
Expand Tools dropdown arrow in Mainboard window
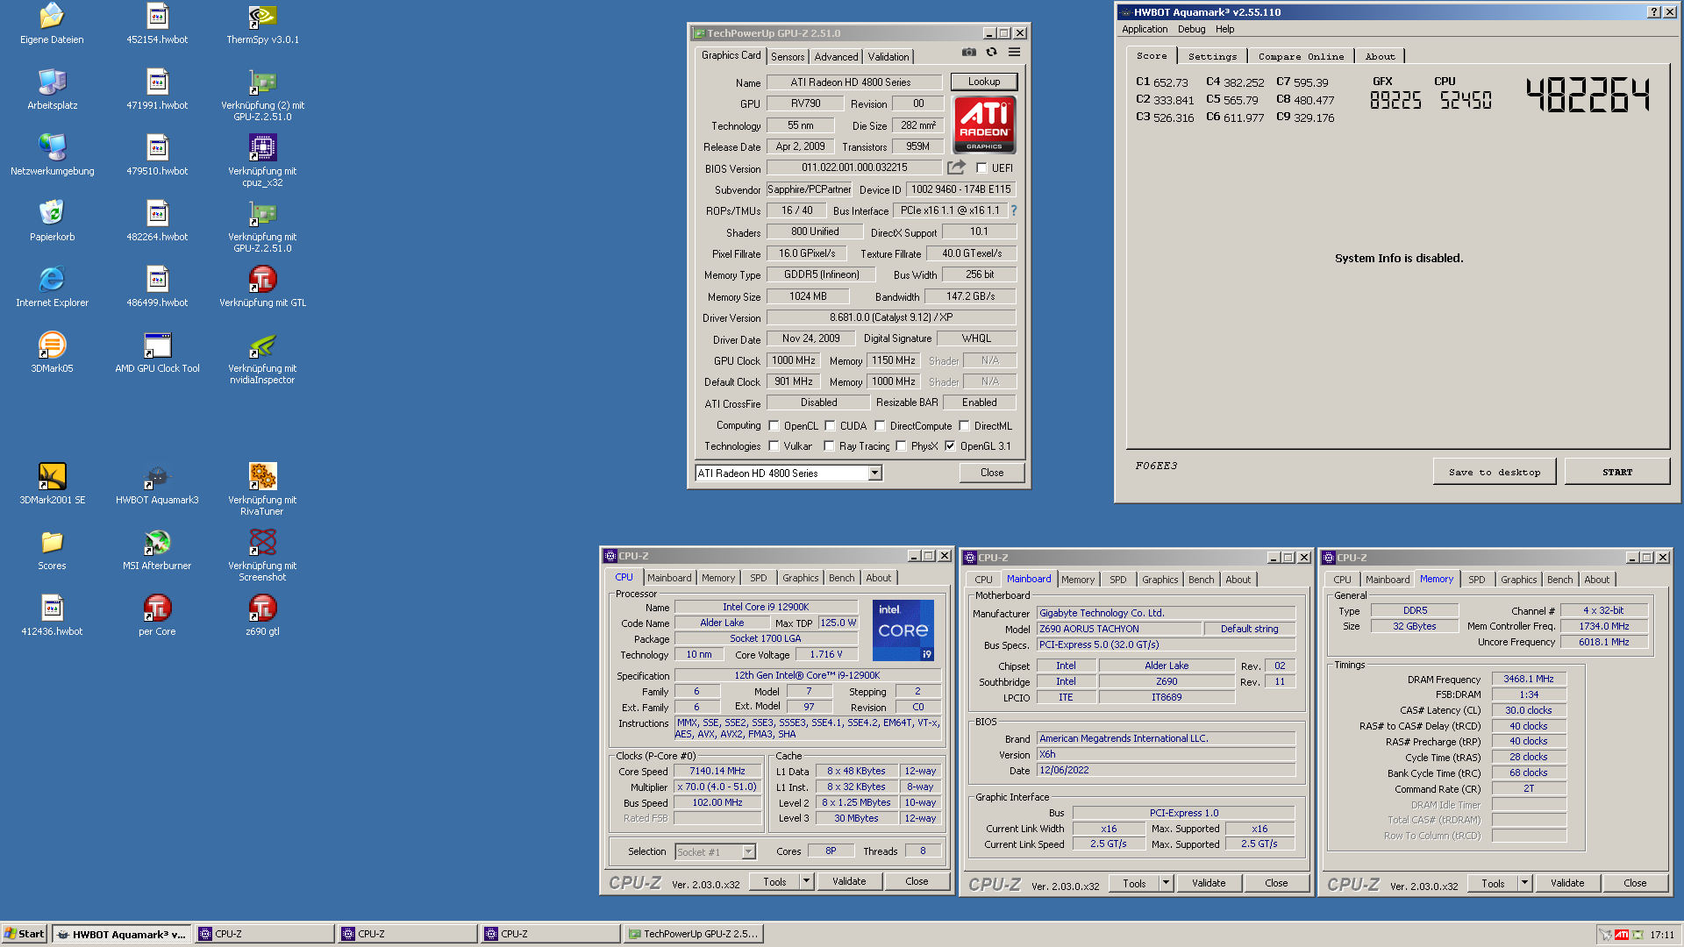1166,884
